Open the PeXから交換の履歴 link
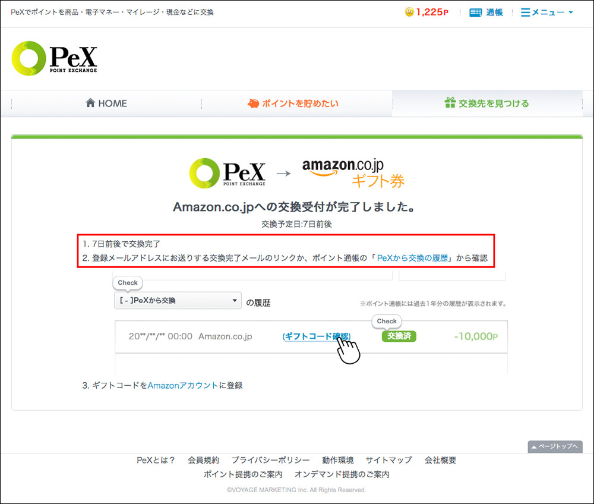The image size is (594, 504). [412, 258]
